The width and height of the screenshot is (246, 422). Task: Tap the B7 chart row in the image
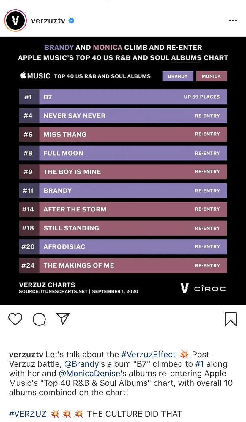[123, 97]
